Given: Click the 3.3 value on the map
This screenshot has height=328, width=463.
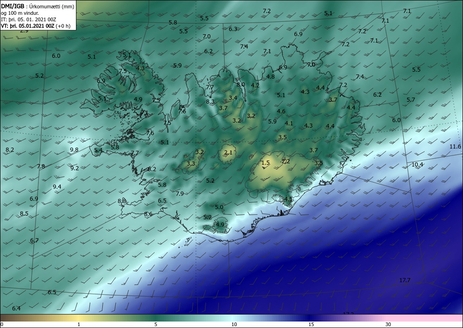Looking at the screenshot, I should point(191,163).
